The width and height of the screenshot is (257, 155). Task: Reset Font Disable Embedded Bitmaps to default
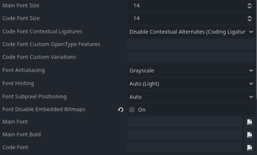(121, 110)
